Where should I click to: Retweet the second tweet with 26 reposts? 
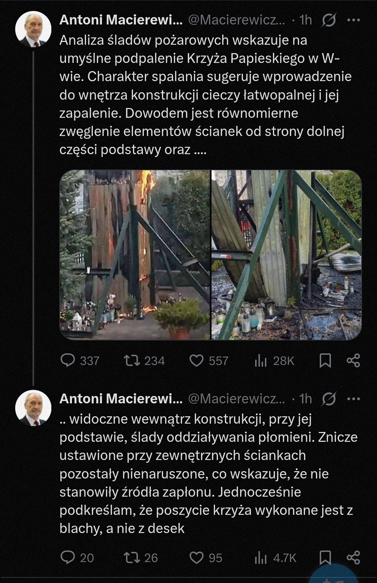[x=132, y=557]
